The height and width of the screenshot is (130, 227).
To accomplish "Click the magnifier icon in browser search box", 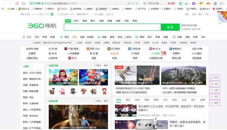I will click(145, 3).
